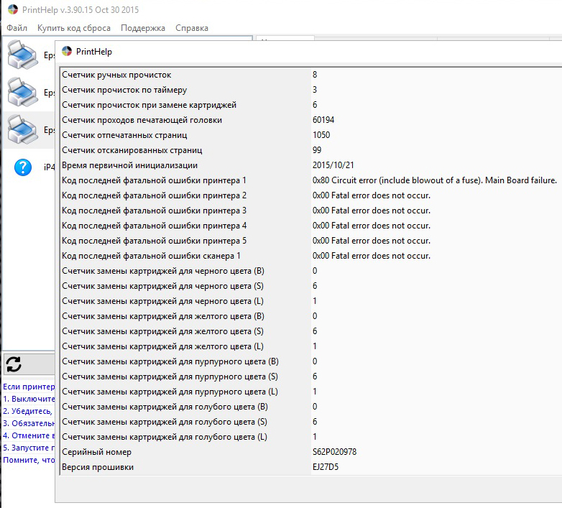The height and width of the screenshot is (508, 562).
Task: Select row 'для голубого цвета (S)'
Action: pos(310,421)
